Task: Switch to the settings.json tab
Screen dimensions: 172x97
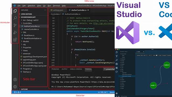Action: point(57,10)
